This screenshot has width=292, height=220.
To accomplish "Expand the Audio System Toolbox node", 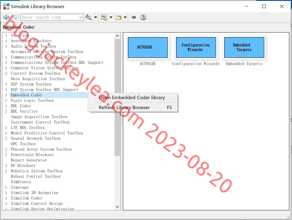I will (6, 46).
